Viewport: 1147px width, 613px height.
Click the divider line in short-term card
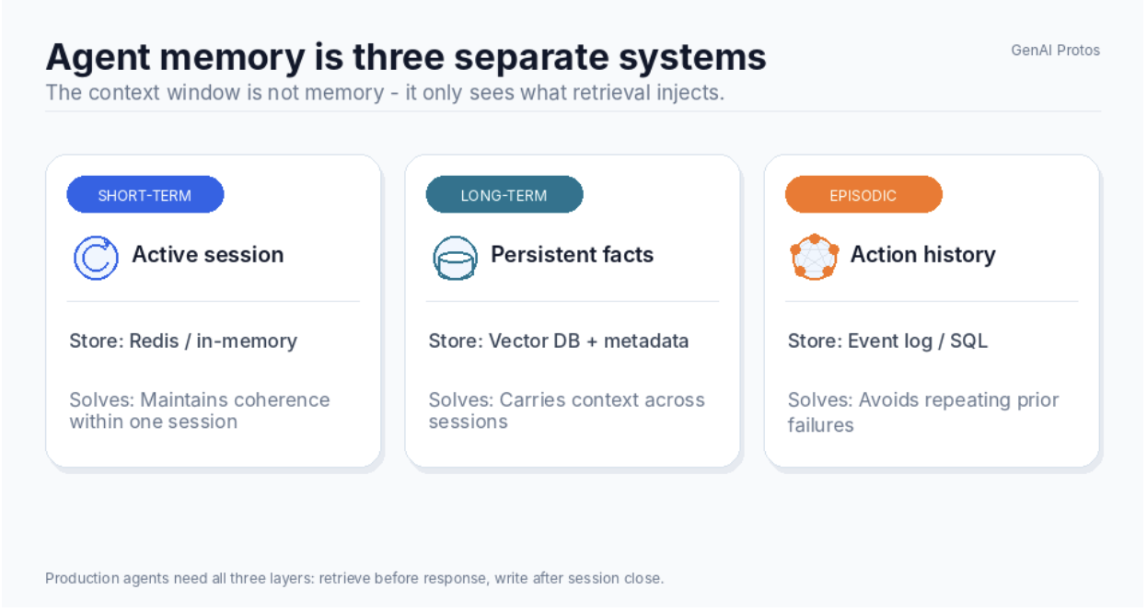click(214, 301)
